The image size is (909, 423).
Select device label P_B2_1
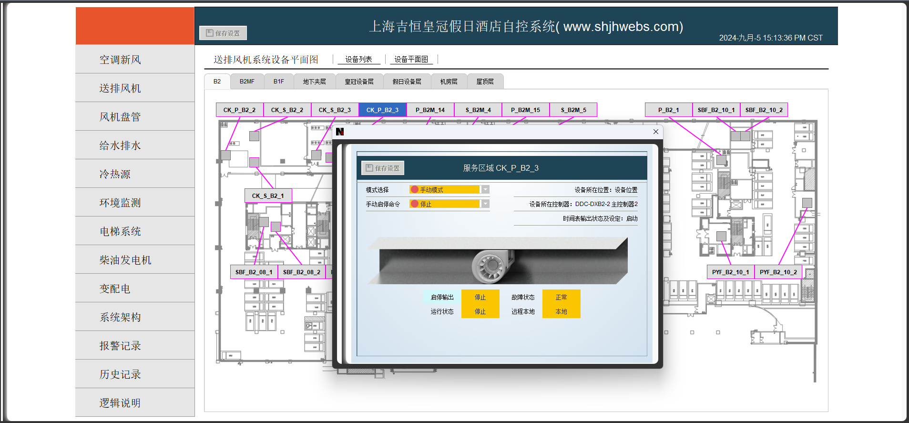(x=669, y=110)
